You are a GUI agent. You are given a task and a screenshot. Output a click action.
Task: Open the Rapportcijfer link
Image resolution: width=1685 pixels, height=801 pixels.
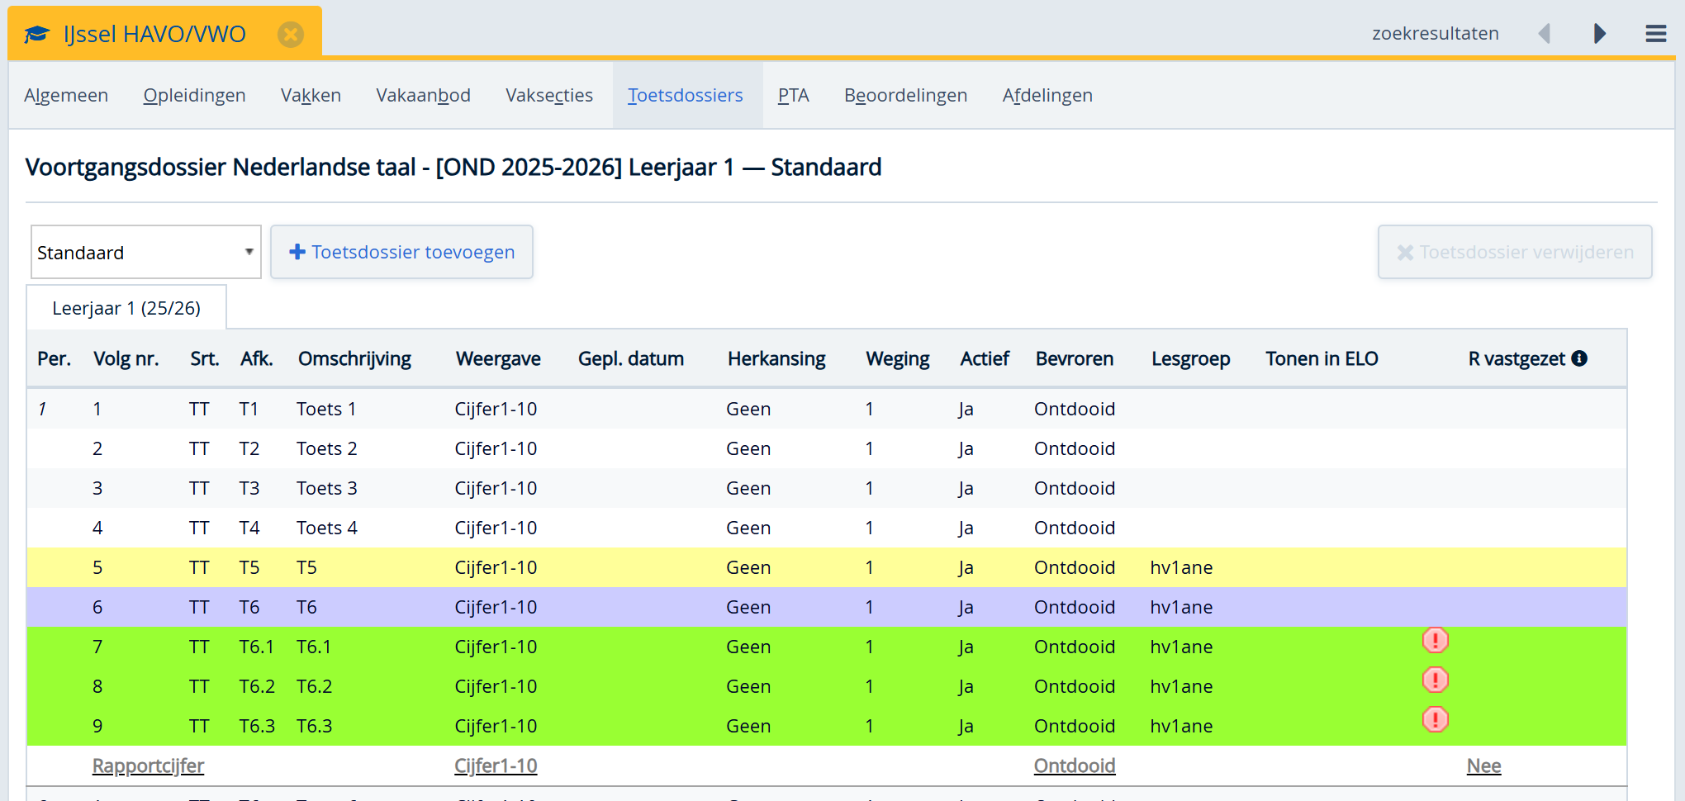coord(148,765)
